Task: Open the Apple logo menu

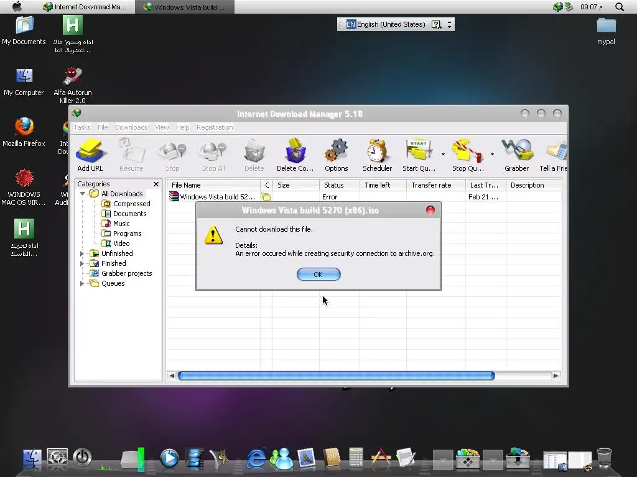Action: tap(17, 6)
